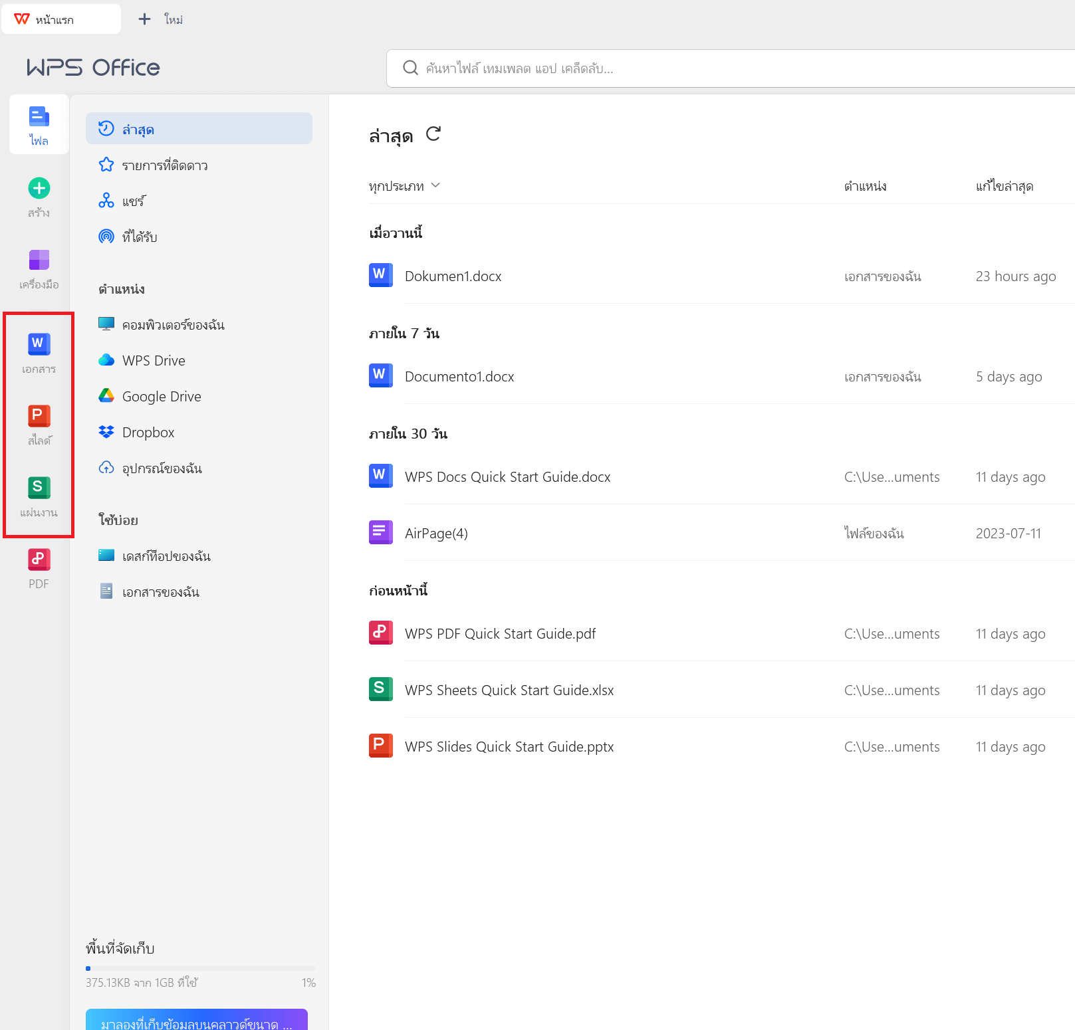
Task: Expand the ทุกประเภท file type dropdown
Action: tap(404, 186)
